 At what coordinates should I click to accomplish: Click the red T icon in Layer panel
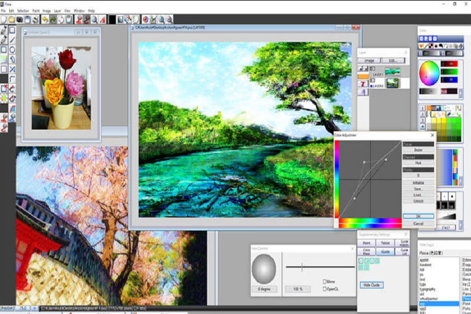pyautogui.click(x=363, y=84)
